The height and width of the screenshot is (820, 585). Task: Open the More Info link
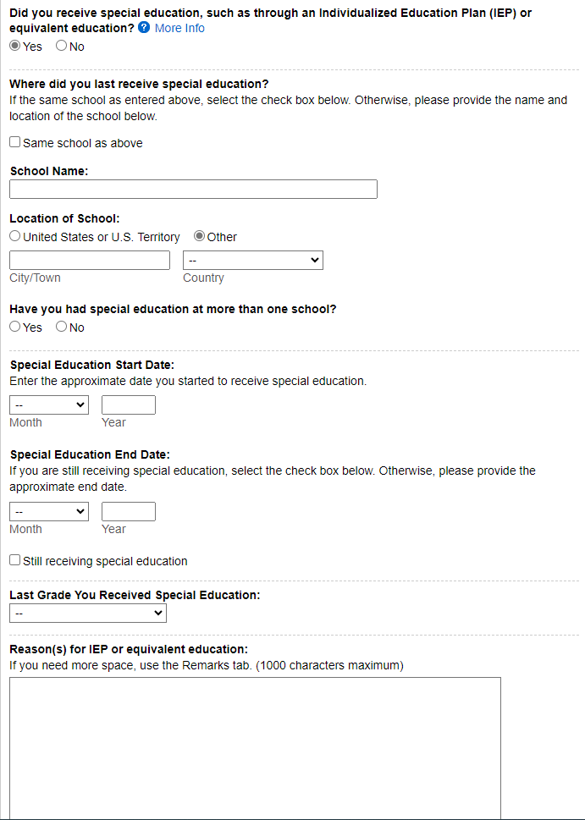[x=179, y=28]
